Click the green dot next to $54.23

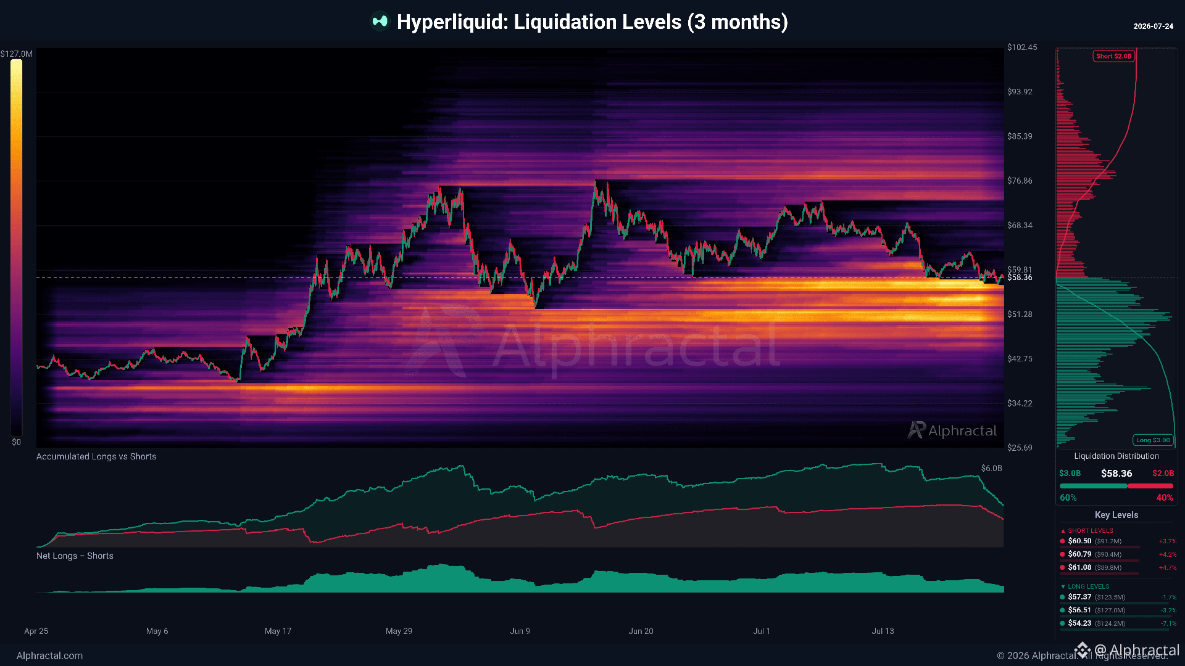click(x=1062, y=623)
